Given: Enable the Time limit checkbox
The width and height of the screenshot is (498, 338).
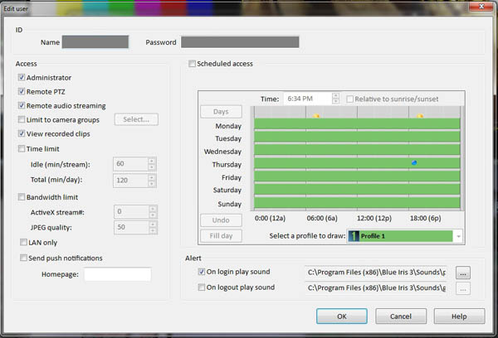Looking at the screenshot, I should pyautogui.click(x=22, y=149).
